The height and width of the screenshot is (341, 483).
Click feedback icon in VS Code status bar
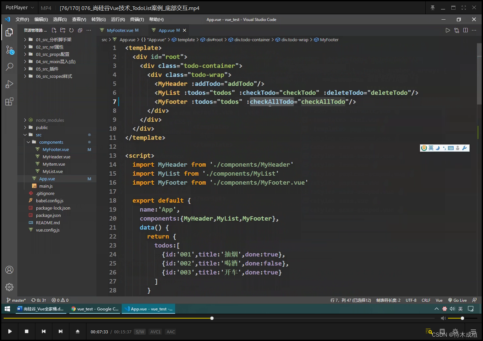[474, 300]
